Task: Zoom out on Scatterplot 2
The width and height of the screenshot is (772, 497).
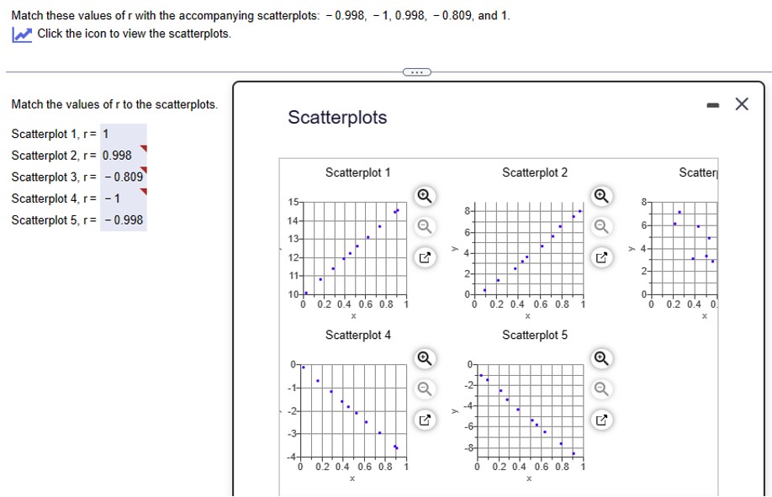Action: (x=600, y=226)
